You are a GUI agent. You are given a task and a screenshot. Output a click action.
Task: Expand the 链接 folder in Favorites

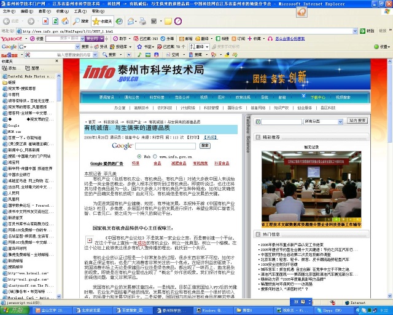[x=11, y=82]
